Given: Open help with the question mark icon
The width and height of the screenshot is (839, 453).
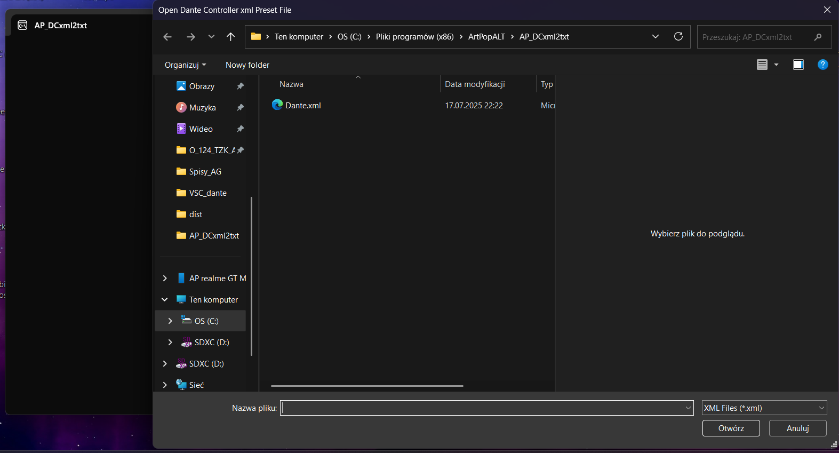Looking at the screenshot, I should [x=823, y=65].
